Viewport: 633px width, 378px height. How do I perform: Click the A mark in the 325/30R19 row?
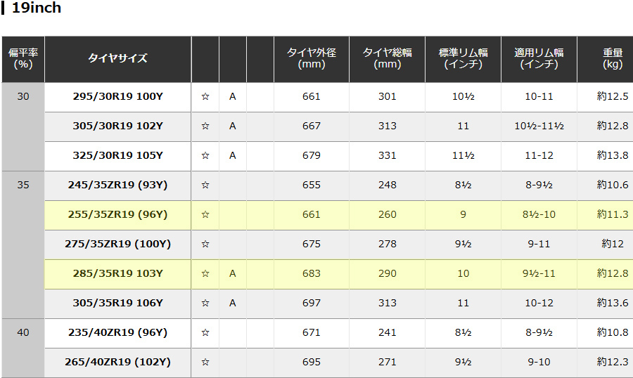pyautogui.click(x=233, y=155)
